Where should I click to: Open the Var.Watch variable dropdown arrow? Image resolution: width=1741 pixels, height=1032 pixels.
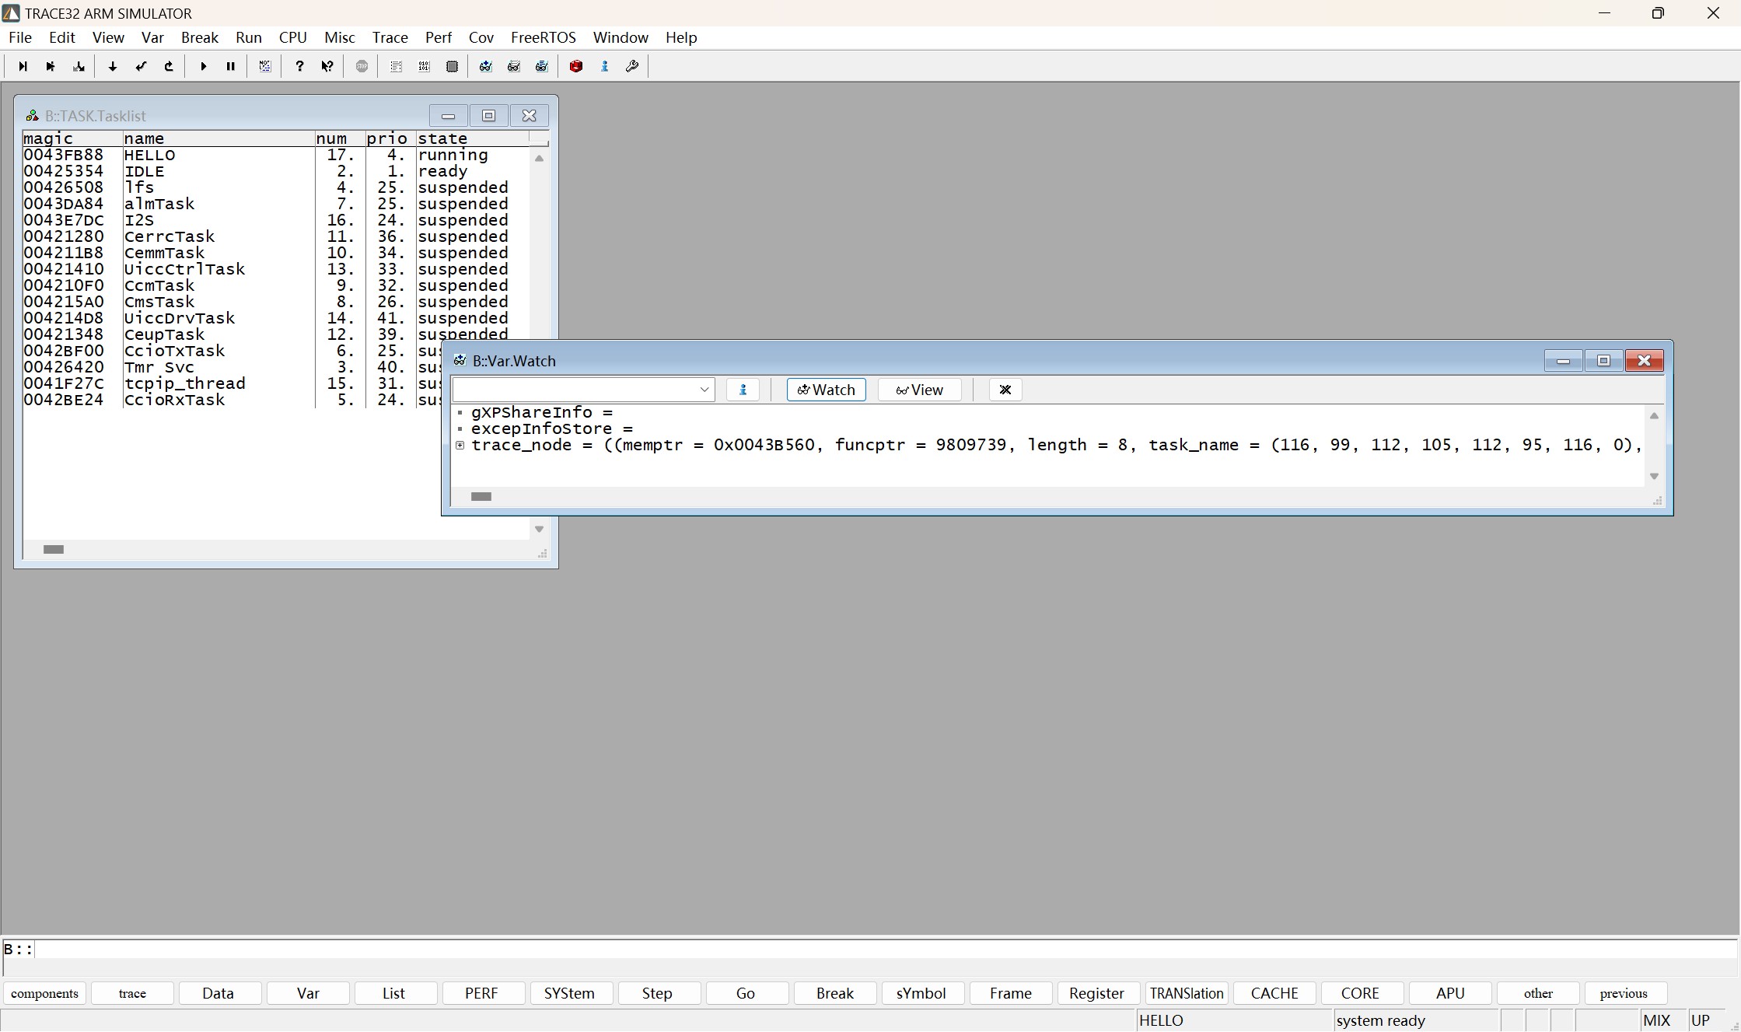click(704, 390)
